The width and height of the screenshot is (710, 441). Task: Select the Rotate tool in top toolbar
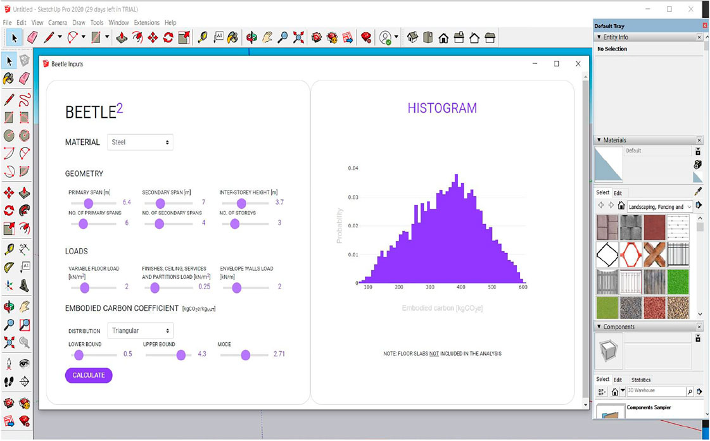pyautogui.click(x=168, y=37)
